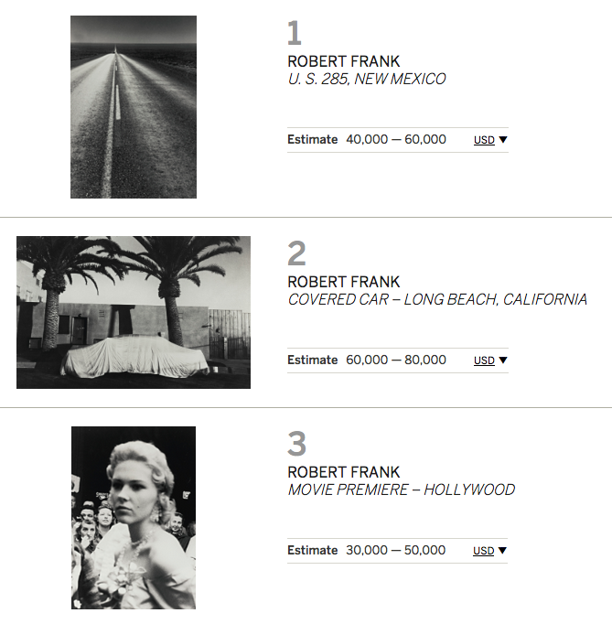The height and width of the screenshot is (624, 612).
Task: Select 'MOVIE PREMIERE – HOLLYWOOD' lot title
Action: pos(401,490)
